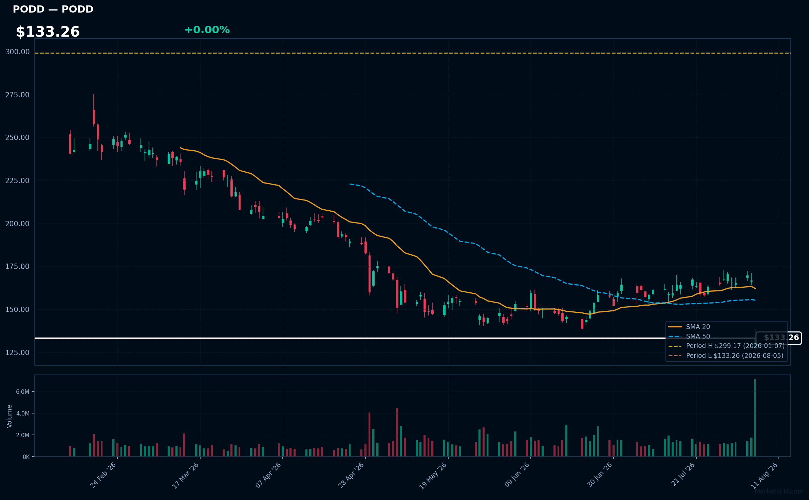Click the yellow dashed period high line
809x500 pixels.
tap(413, 53)
